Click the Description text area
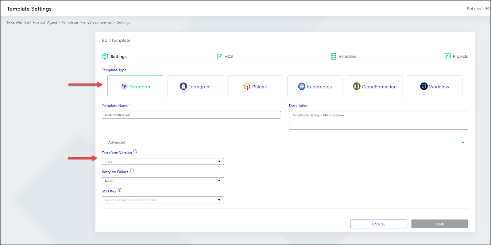This screenshot has height=245, width=491. coord(379,120)
